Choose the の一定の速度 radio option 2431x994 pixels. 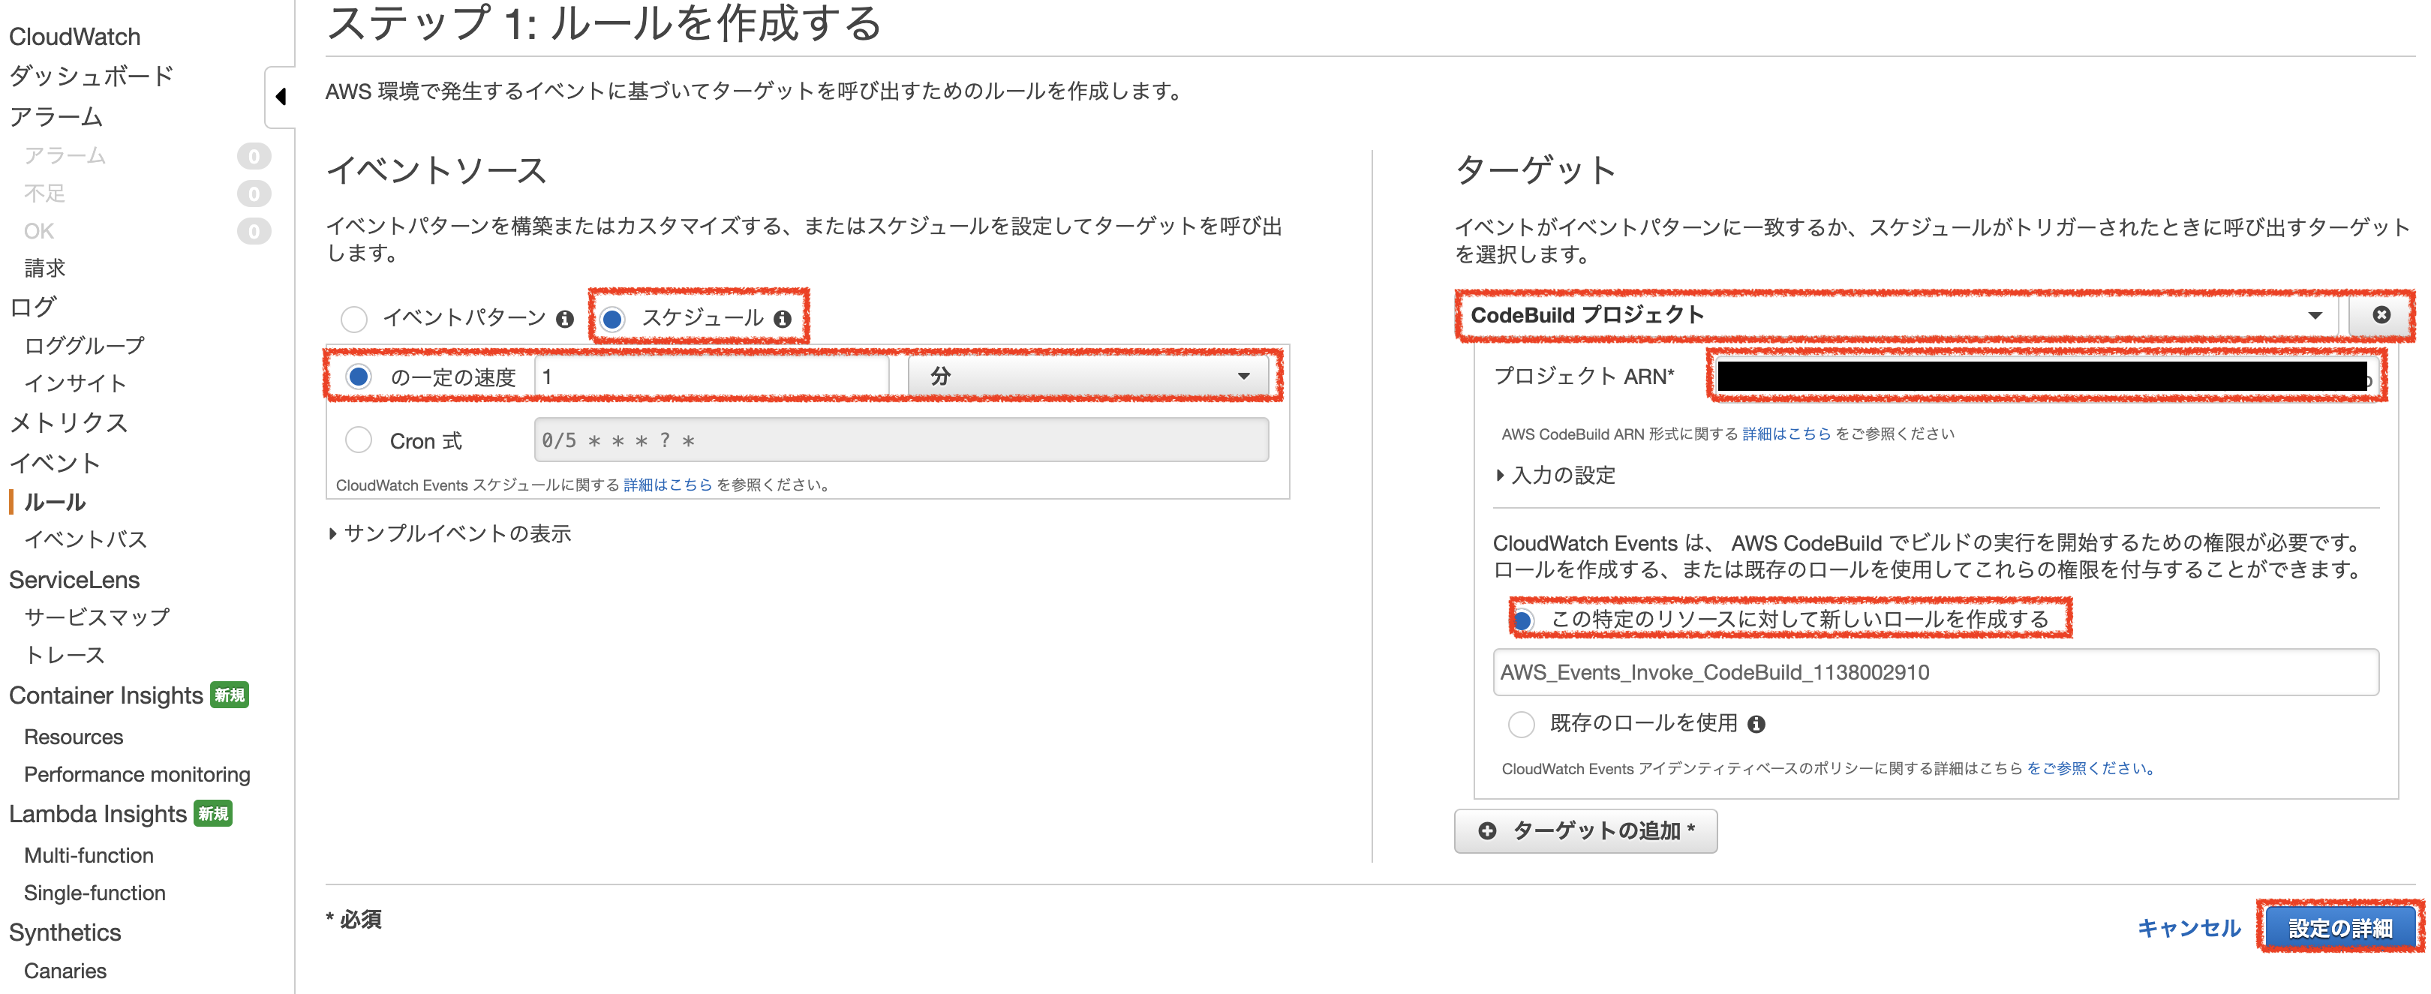pos(359,377)
